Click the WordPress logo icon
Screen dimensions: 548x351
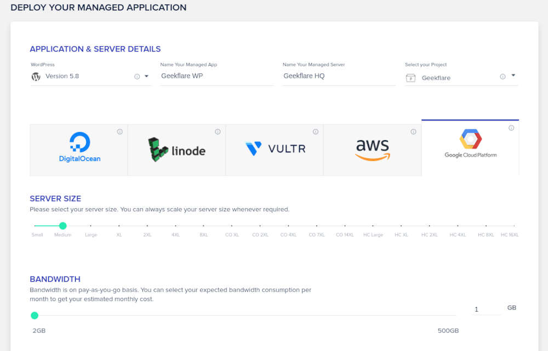[36, 77]
